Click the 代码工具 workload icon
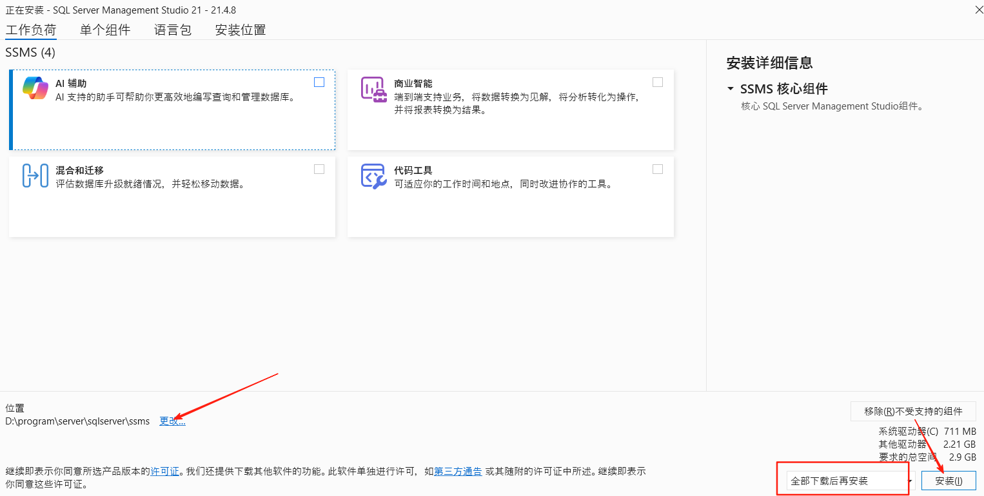This screenshot has height=496, width=984. [373, 175]
